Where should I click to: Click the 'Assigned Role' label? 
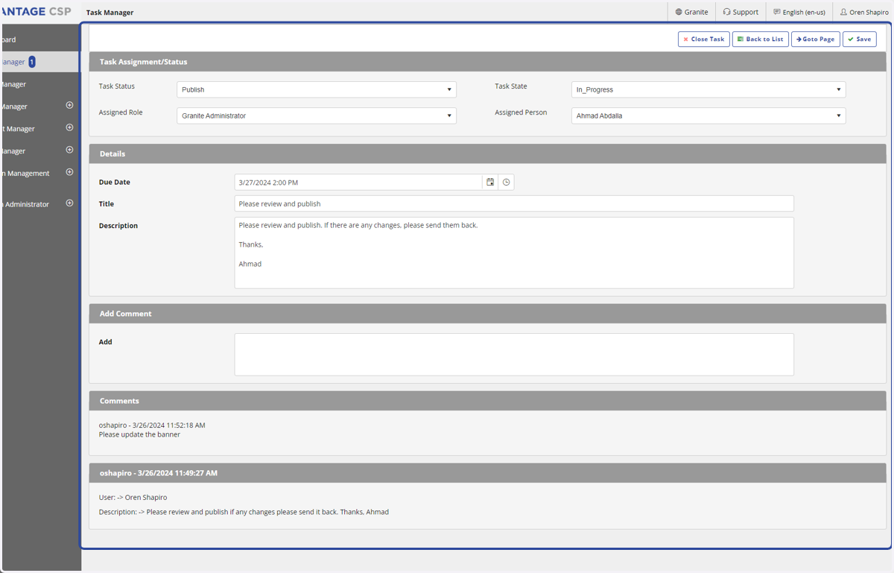(x=121, y=113)
